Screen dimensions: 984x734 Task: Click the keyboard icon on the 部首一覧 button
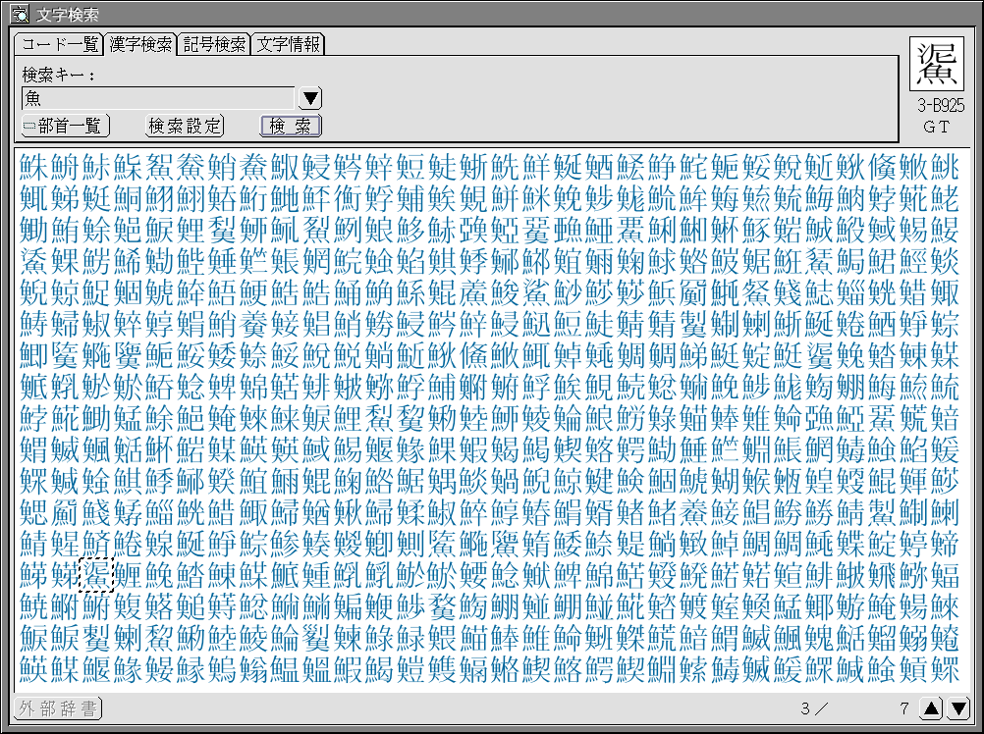coord(27,125)
